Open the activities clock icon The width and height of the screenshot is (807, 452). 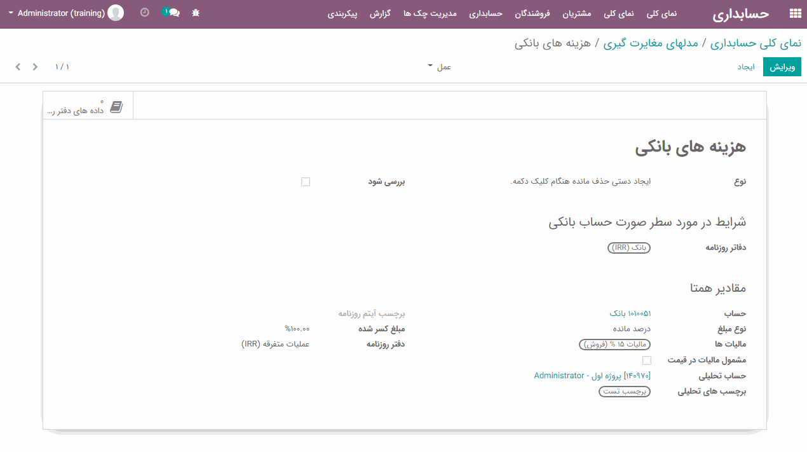145,13
